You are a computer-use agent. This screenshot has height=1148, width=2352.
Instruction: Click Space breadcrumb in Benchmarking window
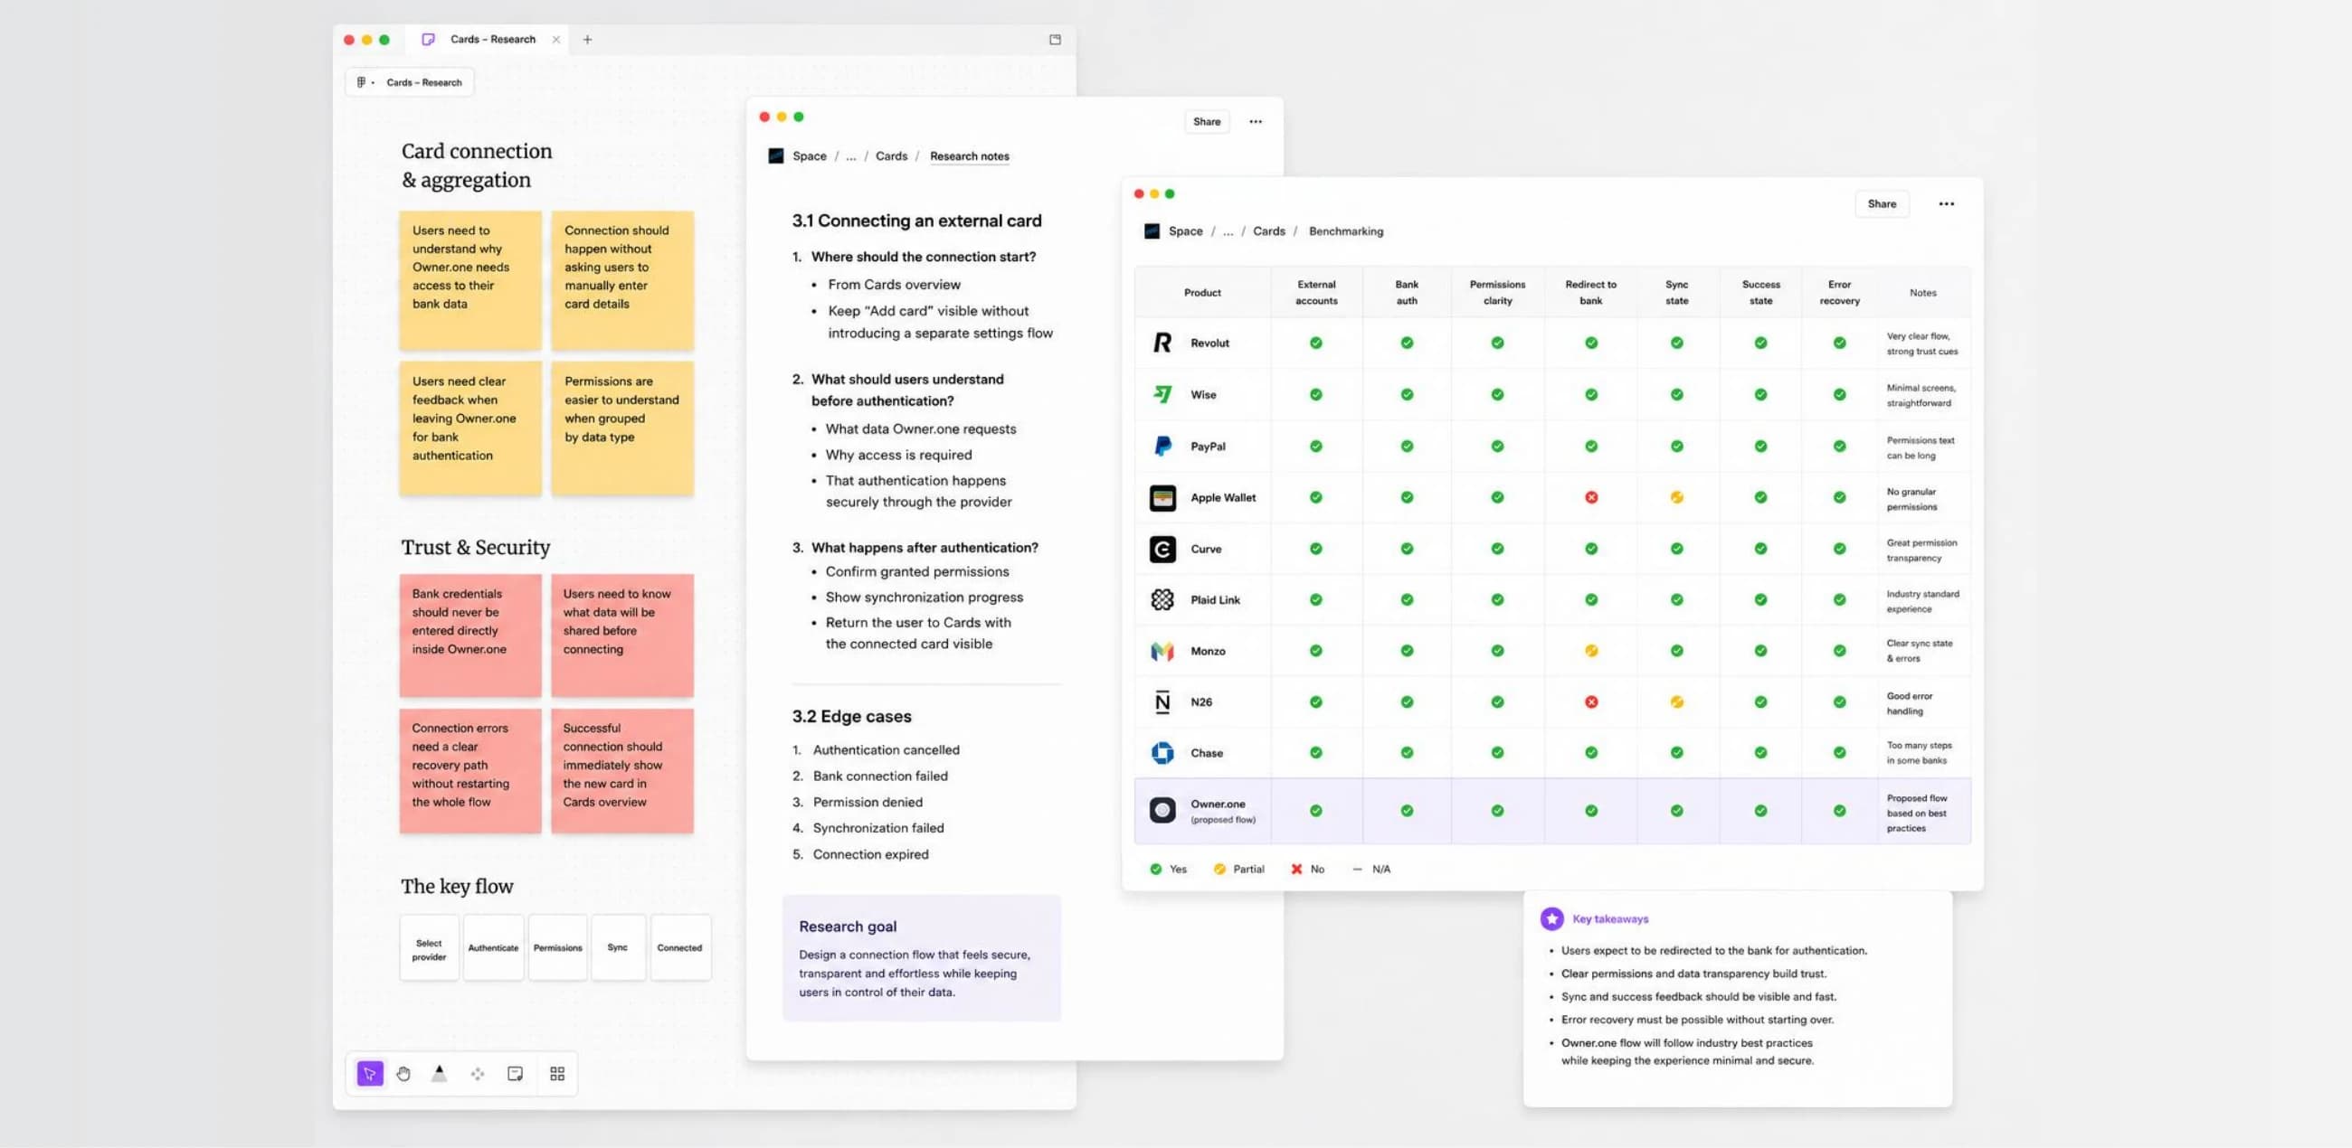click(x=1185, y=231)
